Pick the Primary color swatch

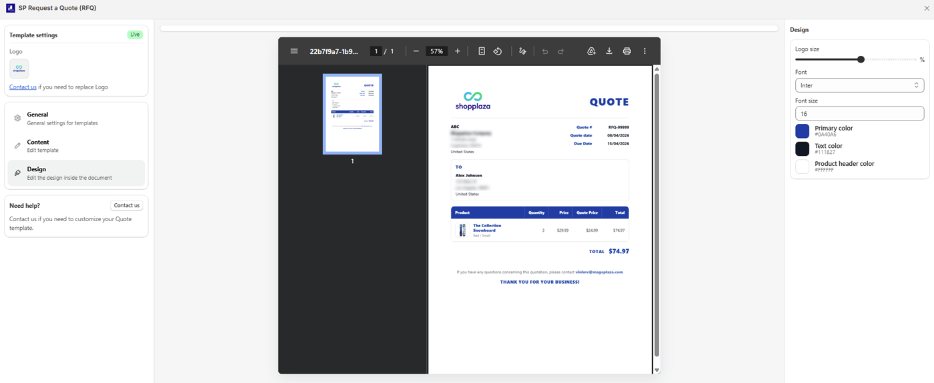(802, 131)
